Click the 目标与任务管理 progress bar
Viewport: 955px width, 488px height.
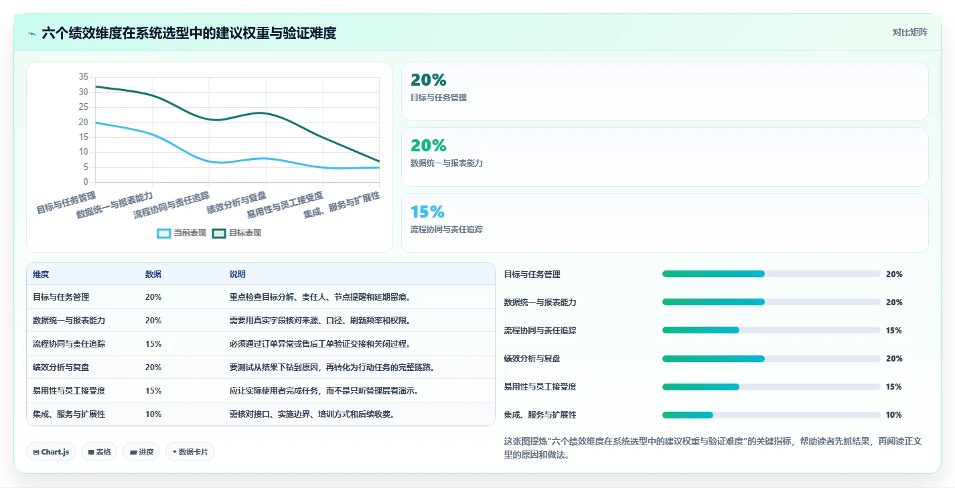point(771,274)
